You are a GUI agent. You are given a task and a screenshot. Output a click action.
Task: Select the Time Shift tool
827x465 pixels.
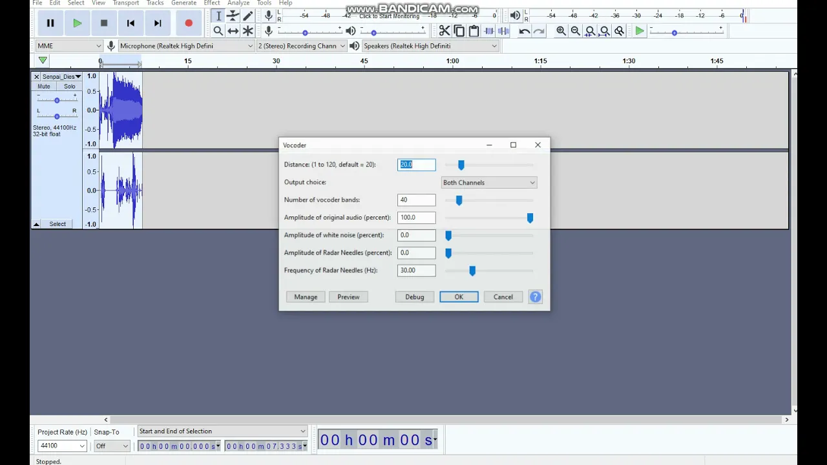point(233,30)
